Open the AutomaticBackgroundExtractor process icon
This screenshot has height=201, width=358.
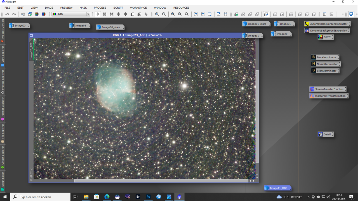[327, 24]
